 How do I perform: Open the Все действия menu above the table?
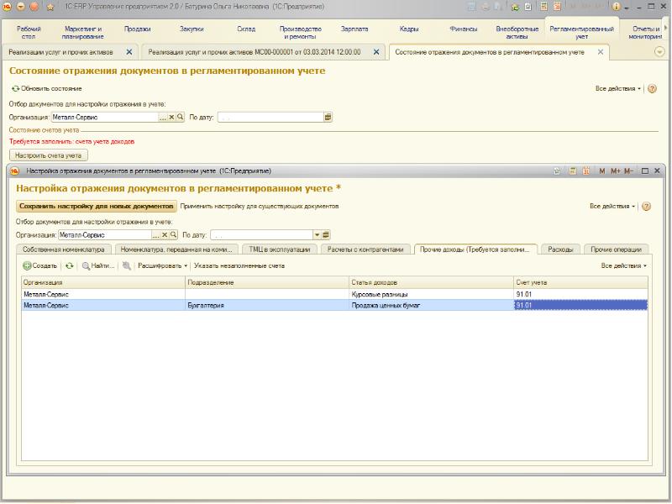coord(623,265)
